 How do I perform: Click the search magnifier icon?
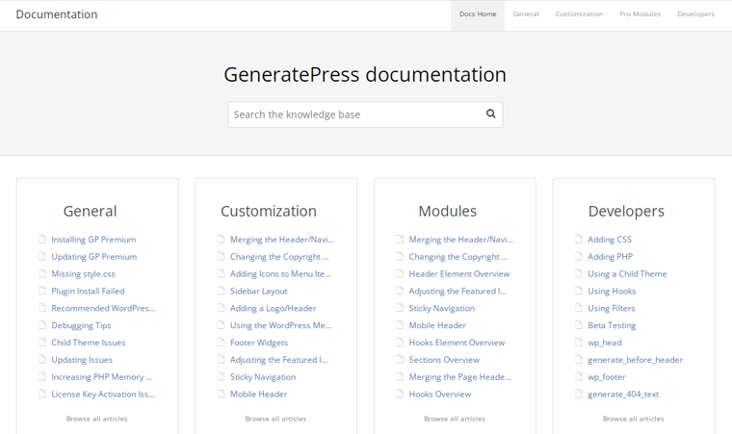pos(490,114)
